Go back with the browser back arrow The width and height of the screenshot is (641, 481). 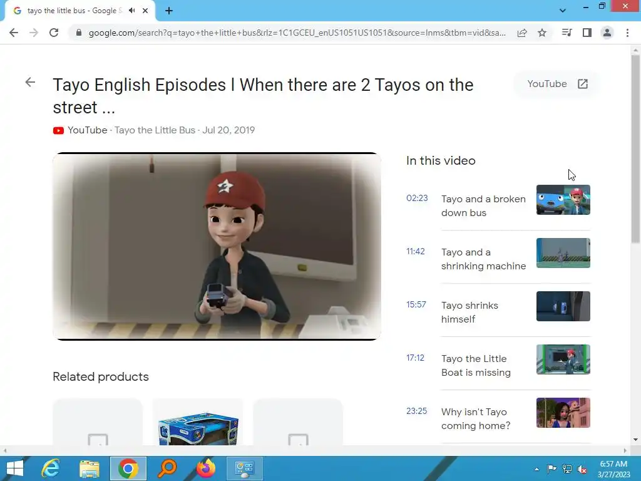[14, 33]
